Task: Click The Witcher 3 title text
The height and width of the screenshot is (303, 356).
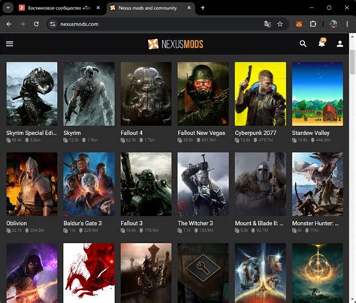Action: point(195,223)
